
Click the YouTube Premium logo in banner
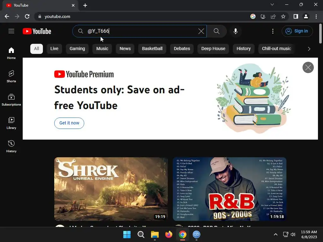(x=84, y=74)
